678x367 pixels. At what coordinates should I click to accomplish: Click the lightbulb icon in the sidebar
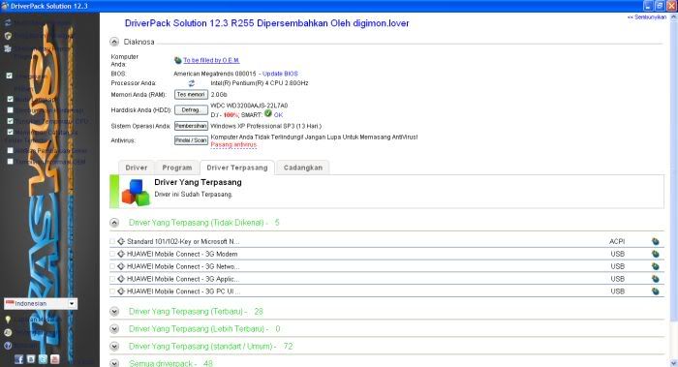(x=8, y=320)
